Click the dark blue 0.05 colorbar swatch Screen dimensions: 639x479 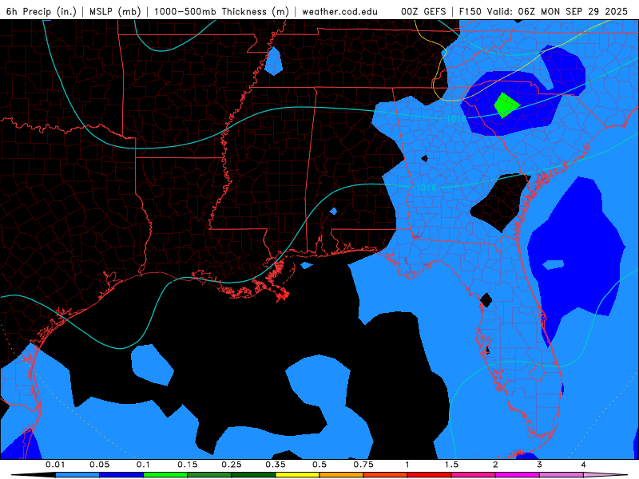click(x=121, y=475)
